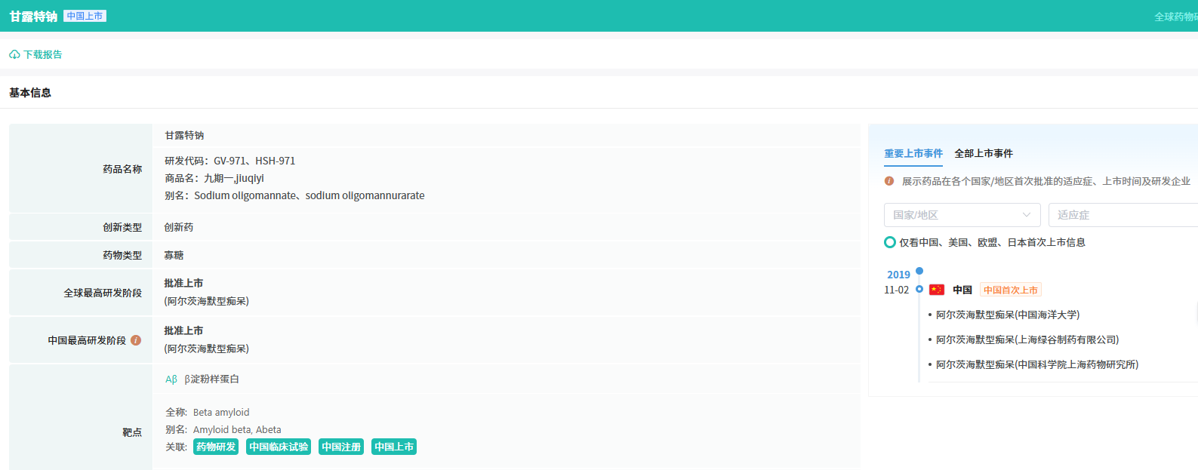1198x470 pixels.
Task: Toggle 仅看中国、美国、欧盟、日本首次上市信息 radio
Action: click(x=890, y=242)
